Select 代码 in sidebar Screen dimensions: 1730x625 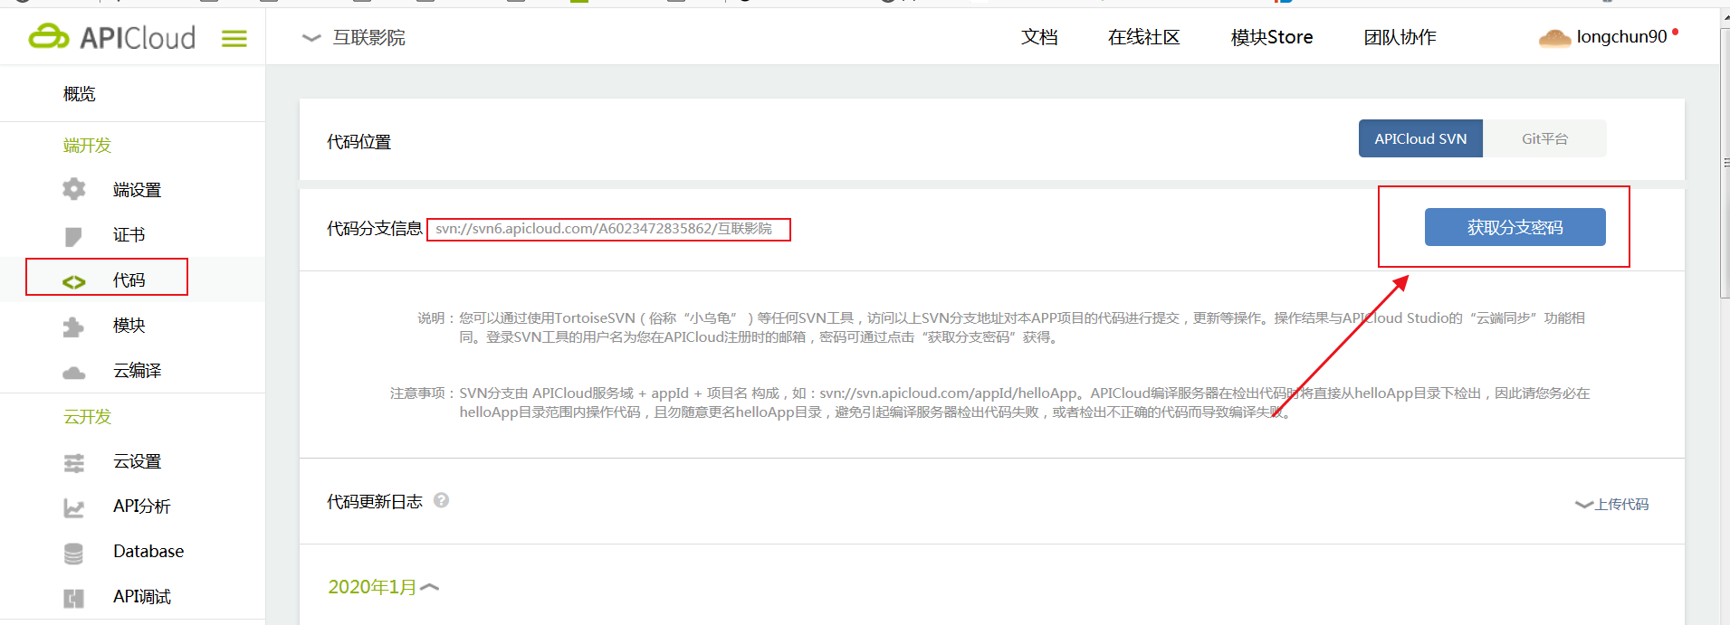129,280
